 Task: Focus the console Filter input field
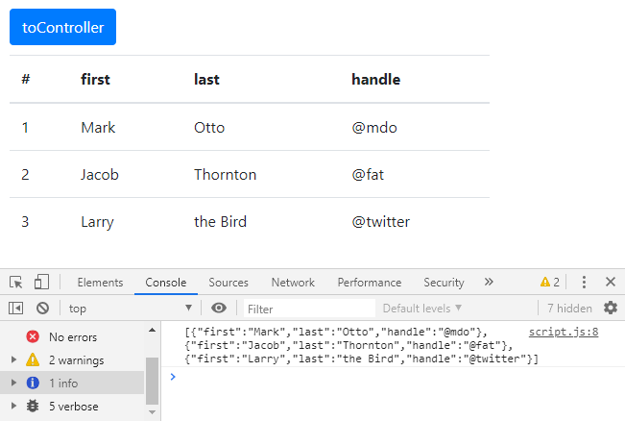tap(309, 309)
